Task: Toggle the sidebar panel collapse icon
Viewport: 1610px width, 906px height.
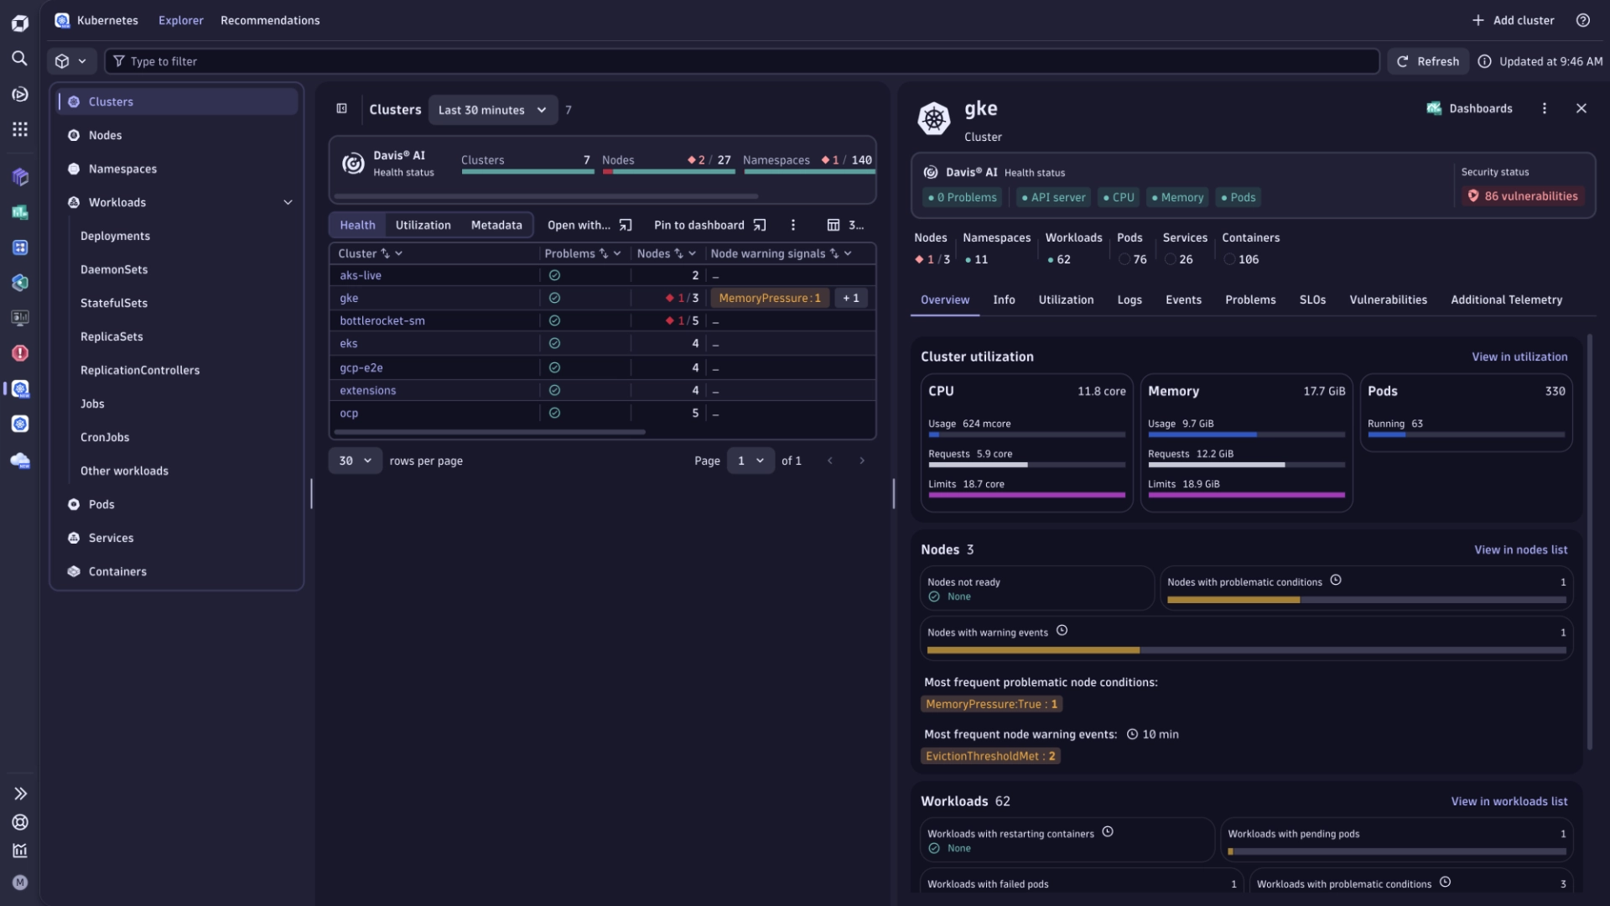Action: [341, 108]
